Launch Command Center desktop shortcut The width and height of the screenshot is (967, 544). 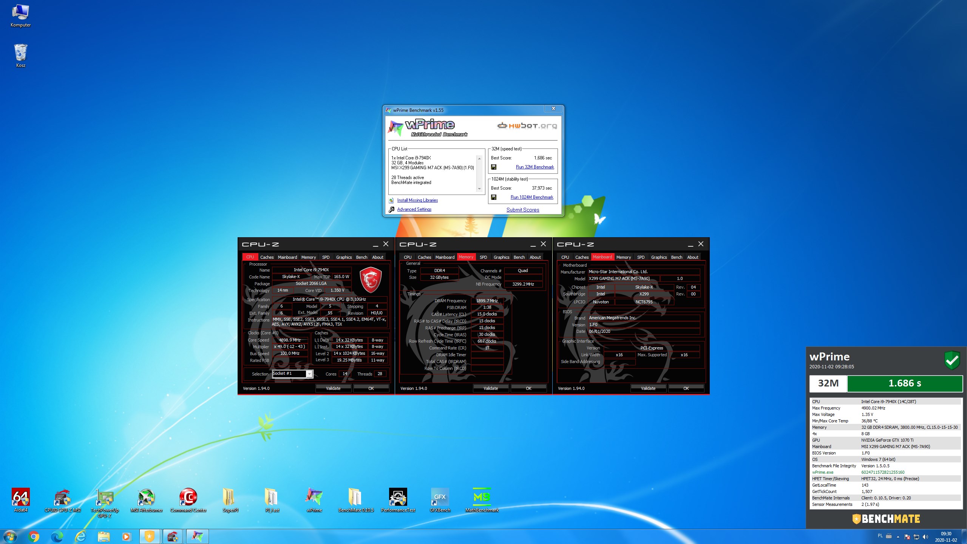point(188,500)
